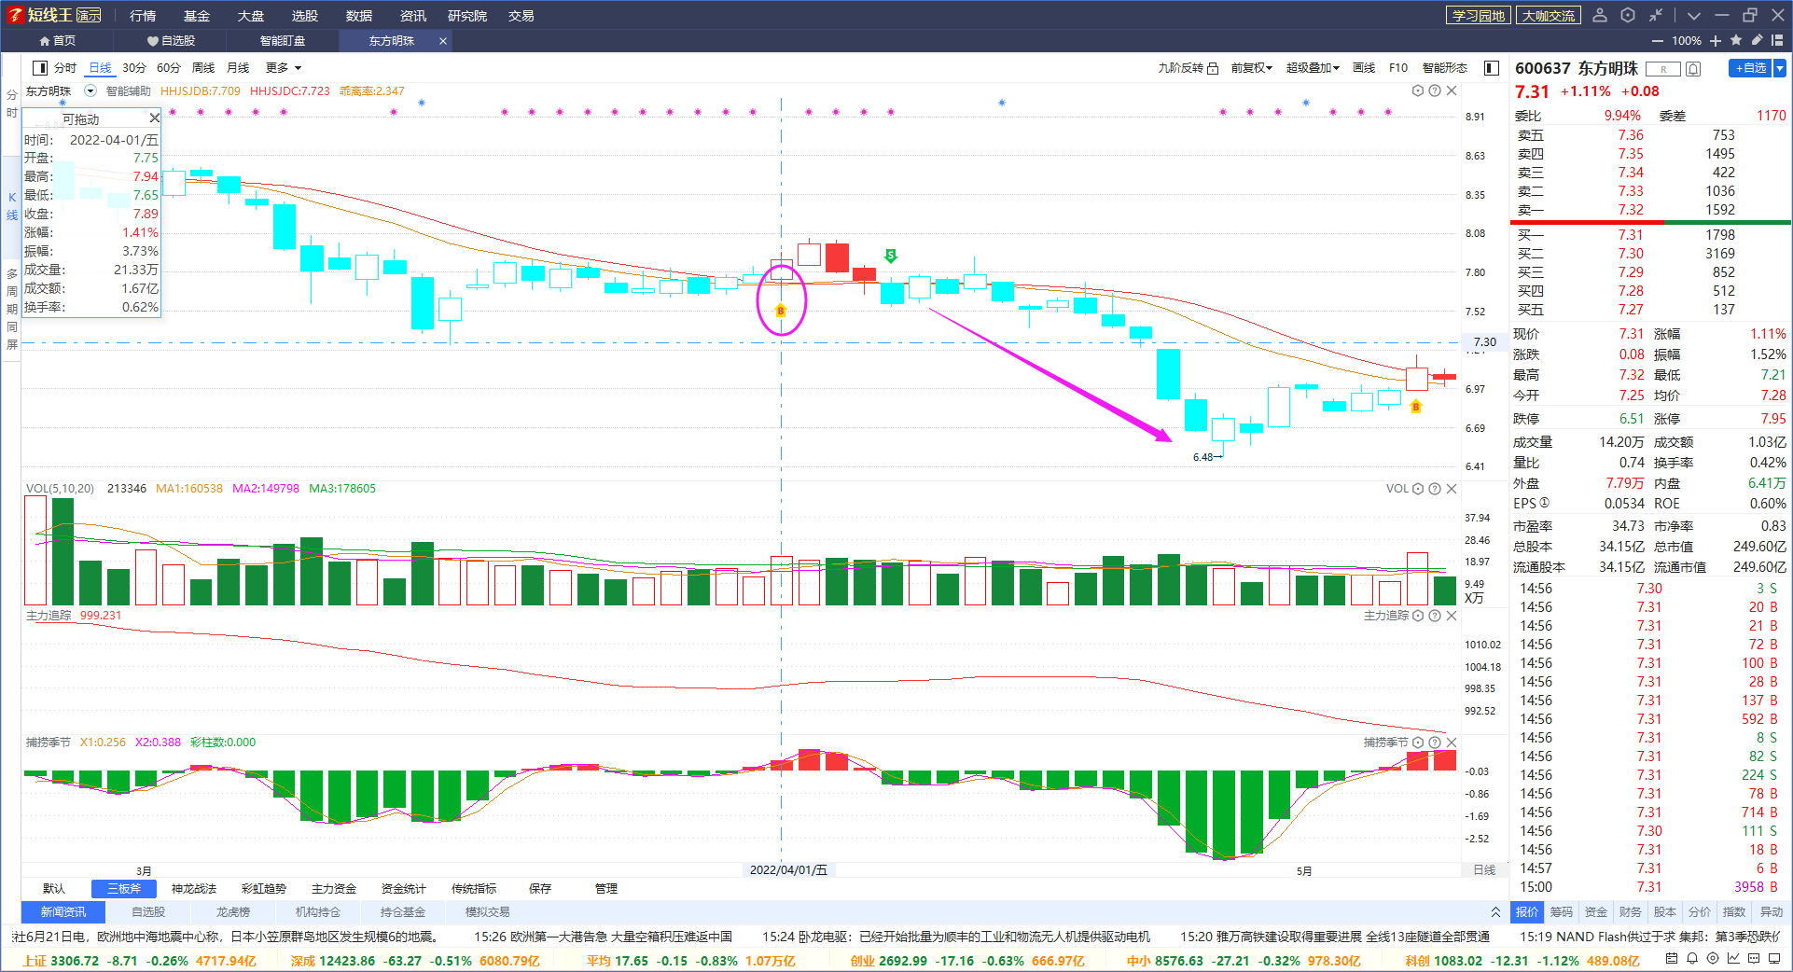Click the 智能形态 button

(x=1445, y=68)
